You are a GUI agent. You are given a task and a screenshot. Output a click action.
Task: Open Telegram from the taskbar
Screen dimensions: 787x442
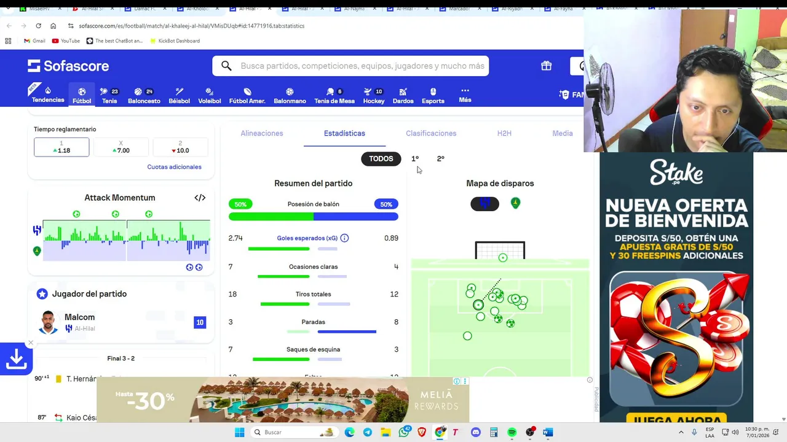click(368, 432)
